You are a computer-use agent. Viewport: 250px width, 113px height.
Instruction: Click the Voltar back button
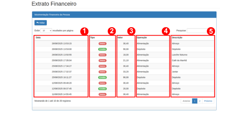(41, 23)
